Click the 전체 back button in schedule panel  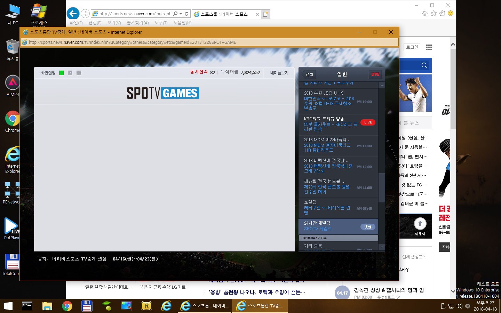tap(309, 74)
